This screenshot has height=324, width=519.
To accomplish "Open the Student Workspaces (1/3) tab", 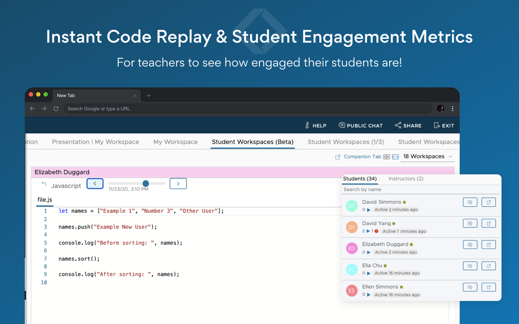I will (x=346, y=142).
